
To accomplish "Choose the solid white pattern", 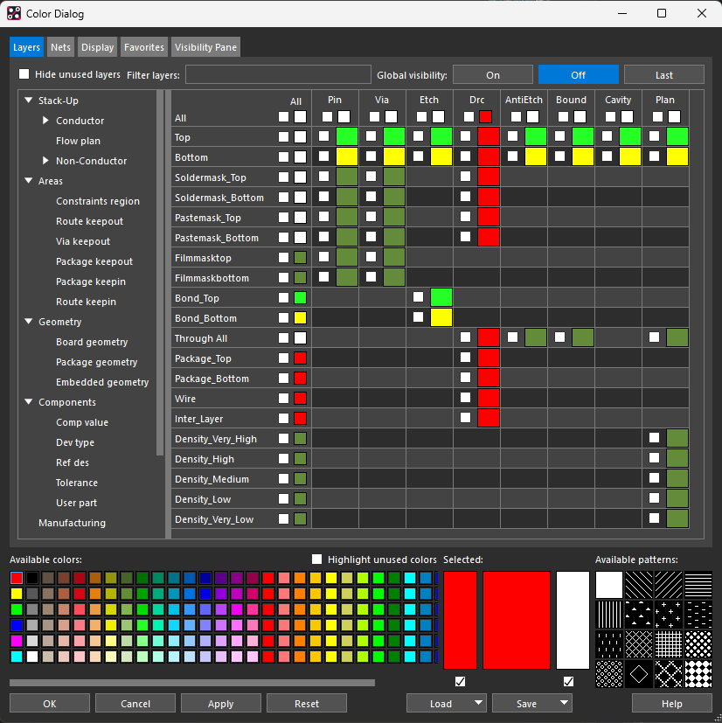I will (608, 585).
